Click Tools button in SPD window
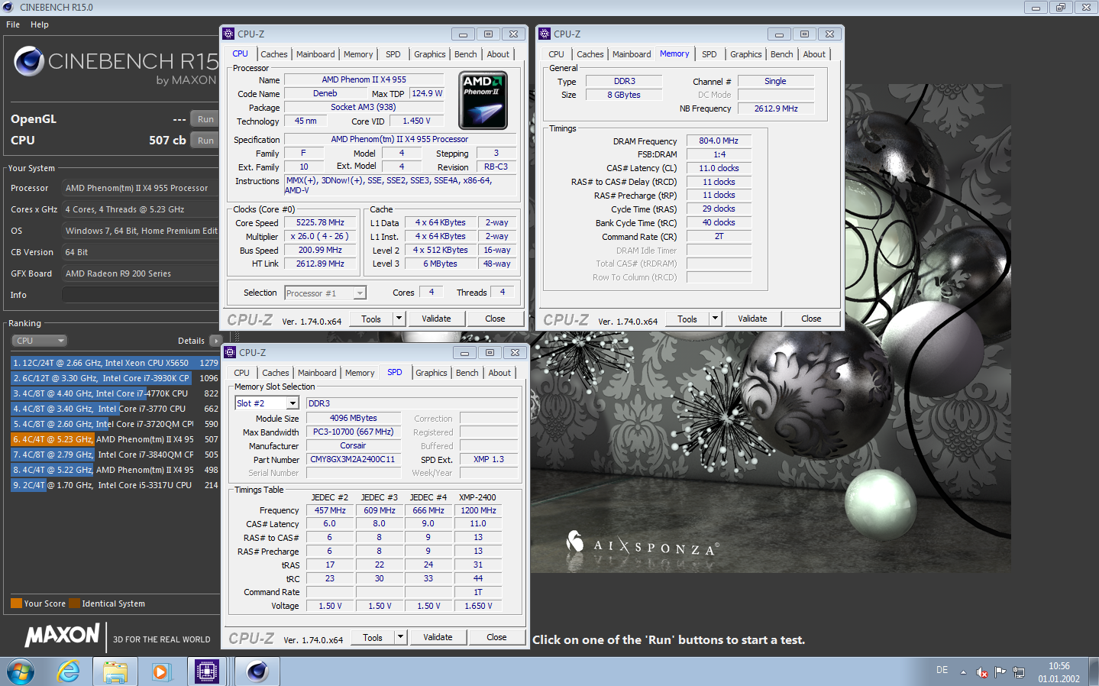Screen dimensions: 1099x686 [x=373, y=637]
